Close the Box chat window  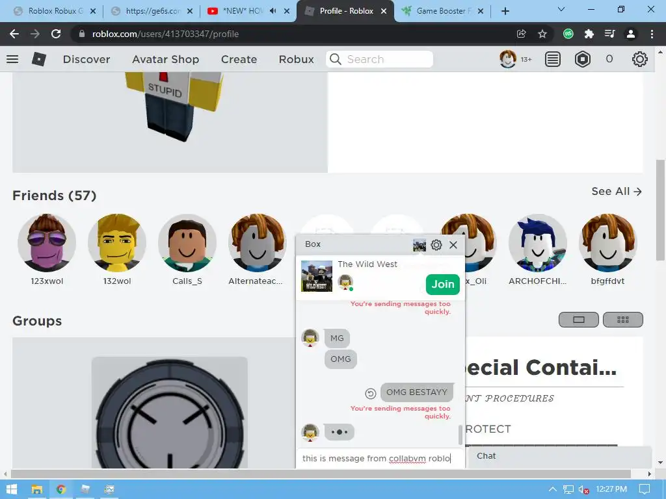[x=453, y=245]
